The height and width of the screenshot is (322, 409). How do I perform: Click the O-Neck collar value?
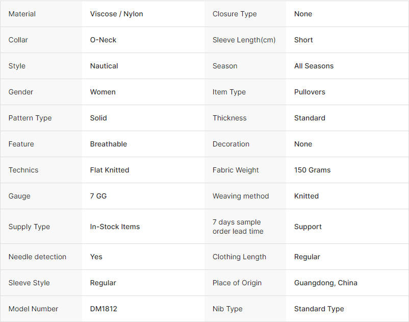click(103, 40)
